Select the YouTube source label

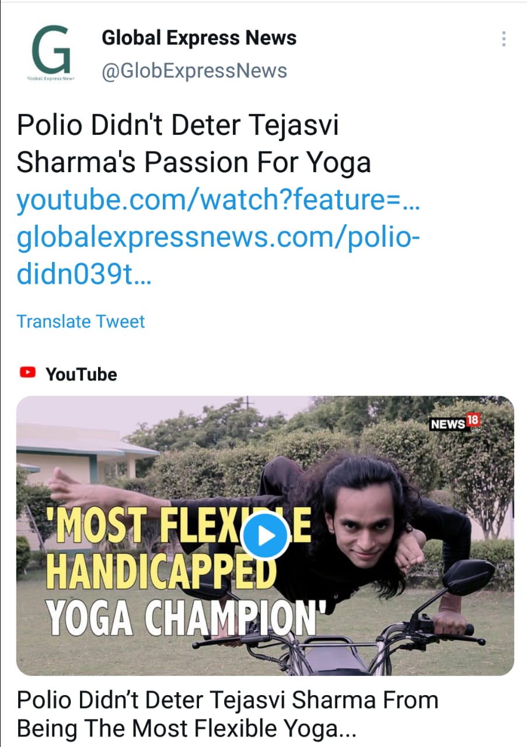[x=81, y=373]
